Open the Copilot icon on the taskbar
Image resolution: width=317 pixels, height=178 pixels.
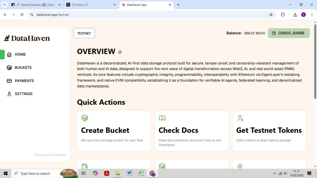tap(95, 174)
